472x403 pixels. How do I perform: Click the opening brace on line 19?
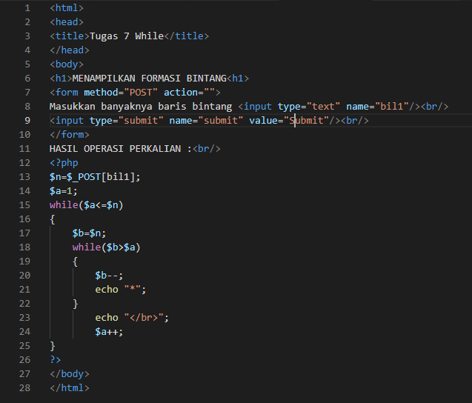pos(76,262)
